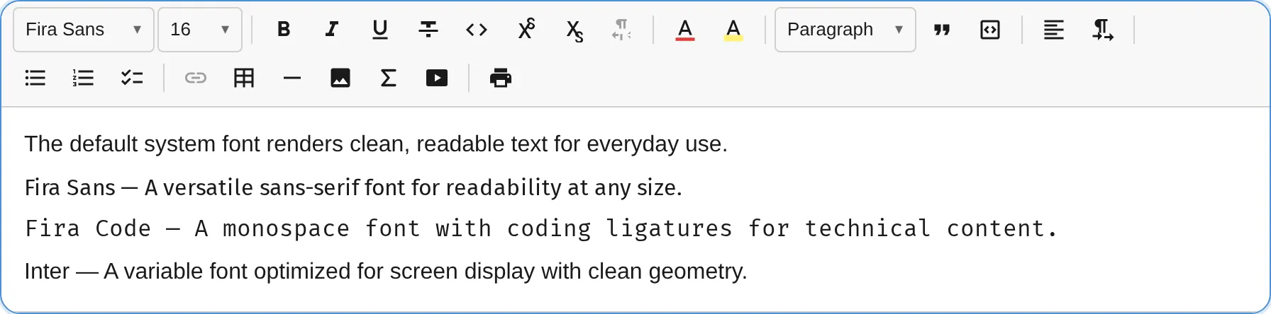Toggle italic formatting
Image resolution: width=1271 pixels, height=314 pixels.
[332, 30]
